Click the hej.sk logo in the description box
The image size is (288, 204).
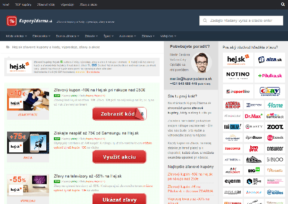click(19, 67)
